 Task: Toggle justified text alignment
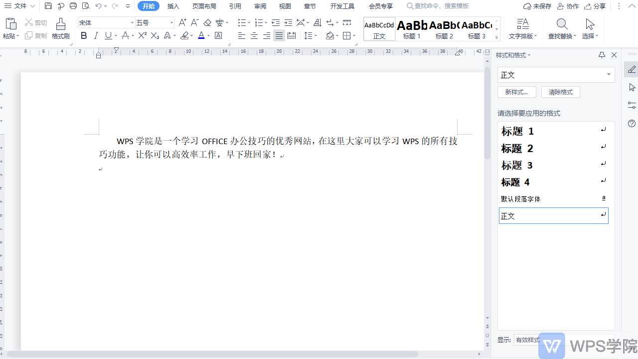point(279,35)
